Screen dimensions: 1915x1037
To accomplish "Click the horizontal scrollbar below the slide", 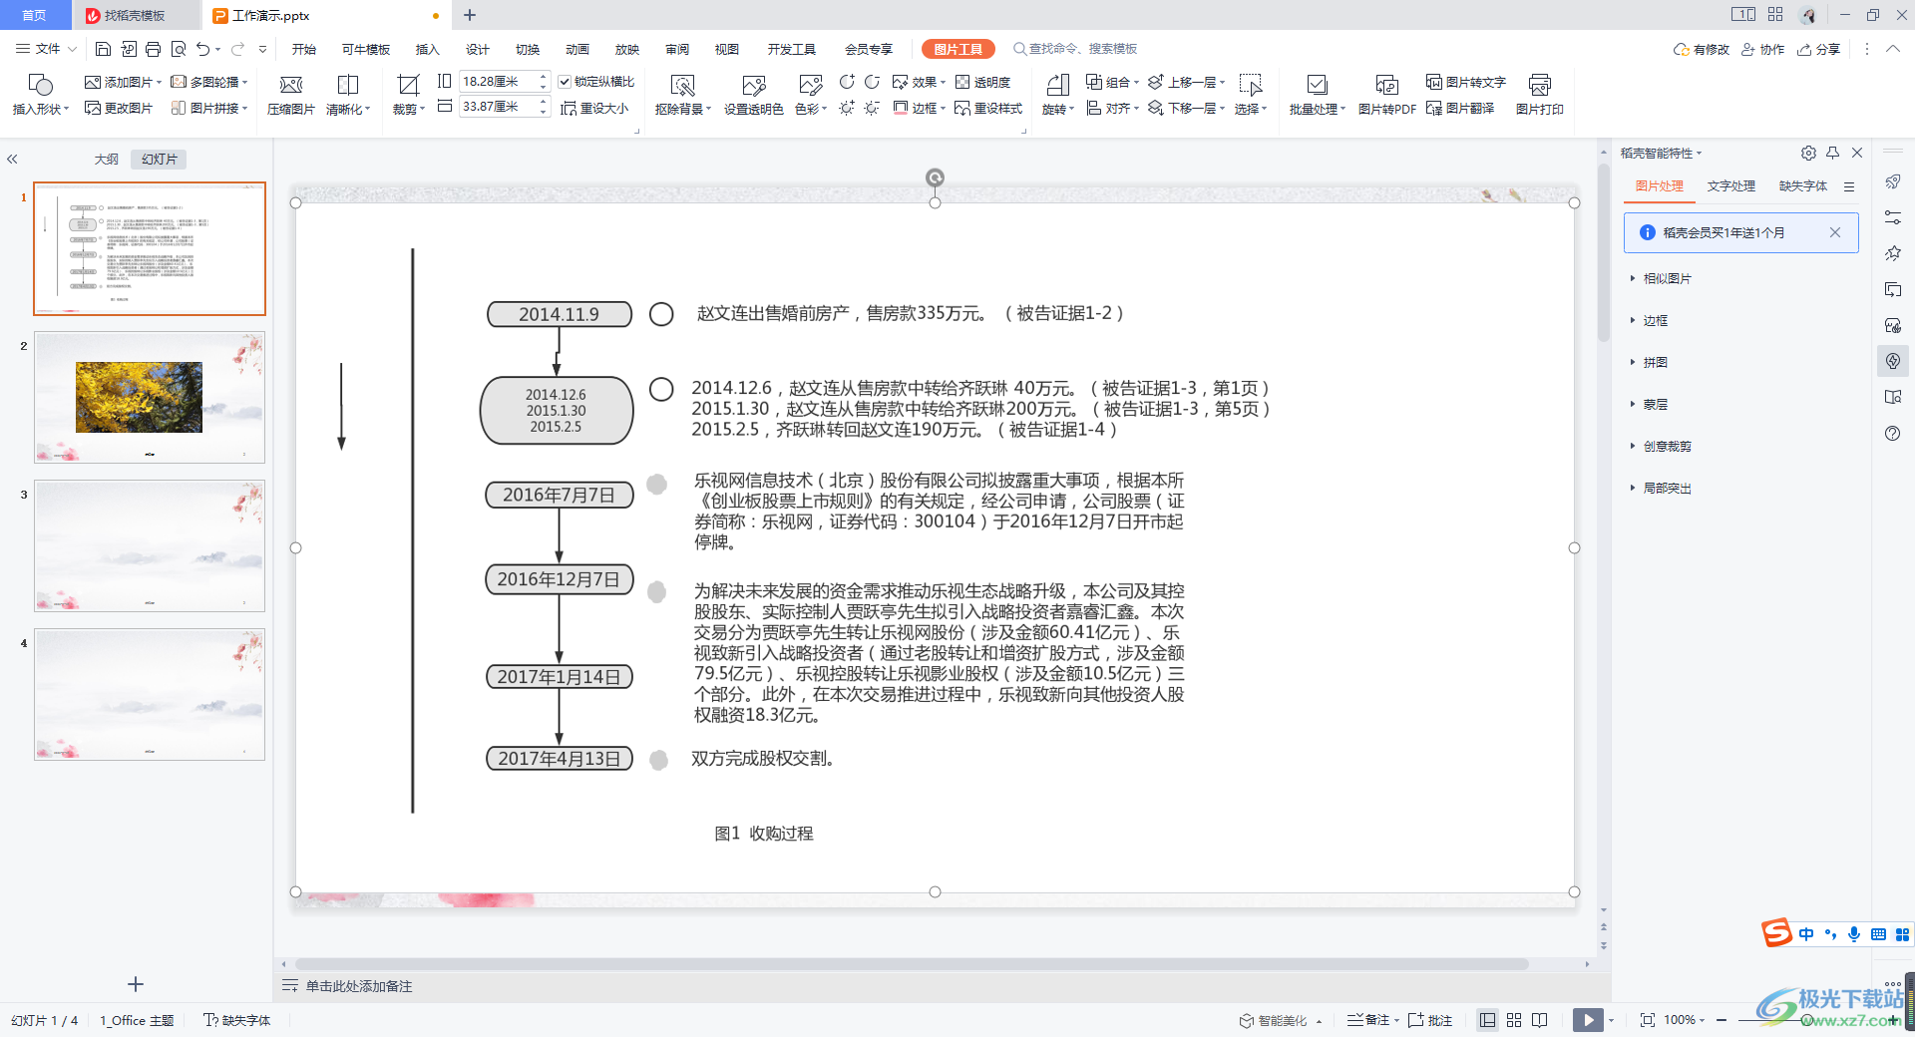I will [x=912, y=964].
